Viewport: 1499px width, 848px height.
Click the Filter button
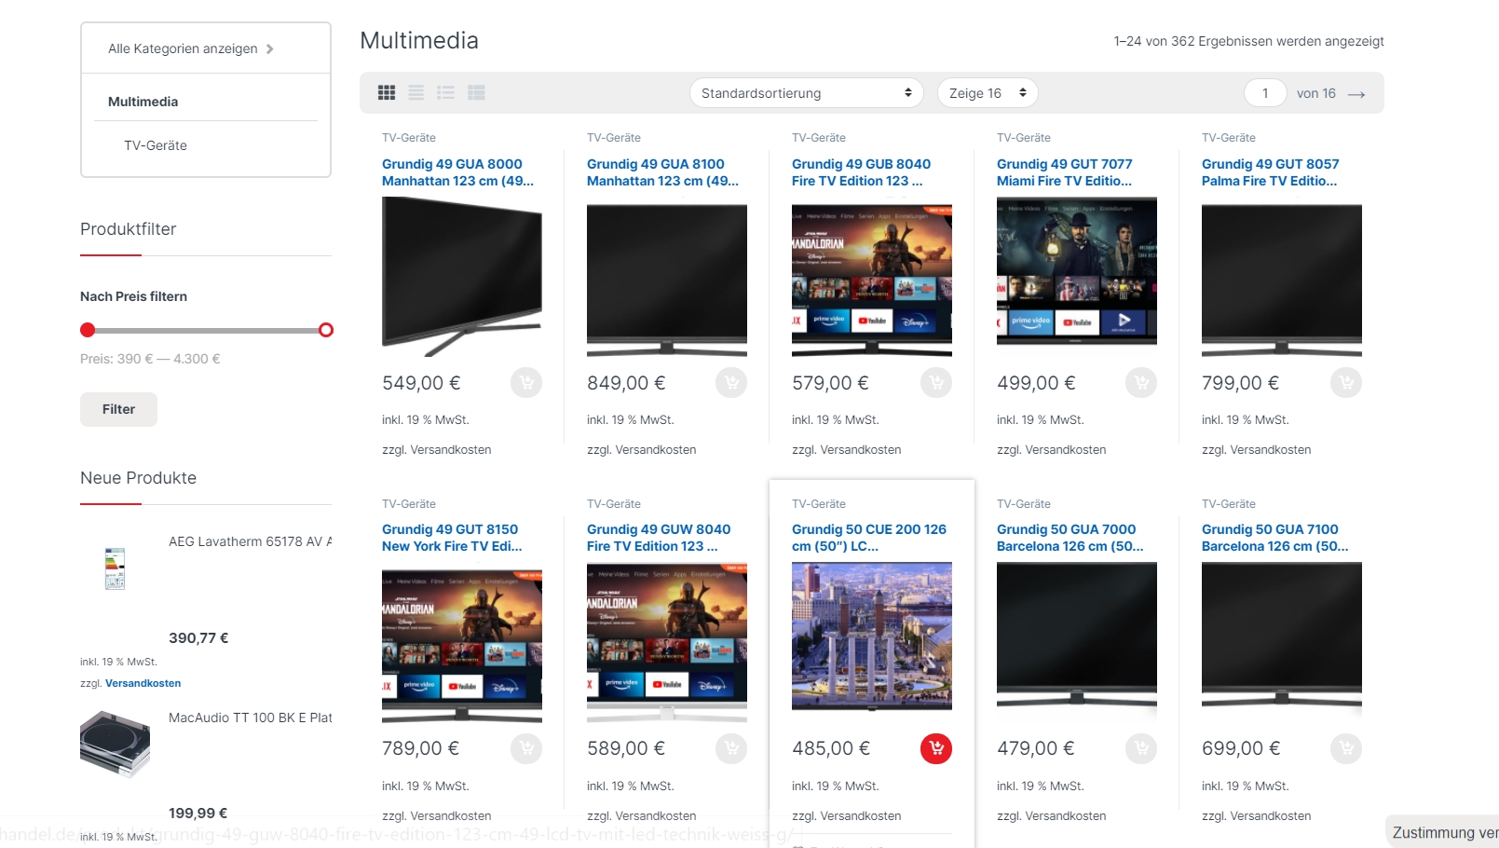[x=118, y=409]
